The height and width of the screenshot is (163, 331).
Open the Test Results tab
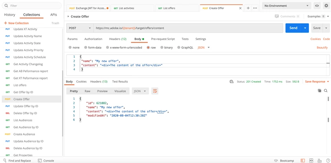(120, 82)
